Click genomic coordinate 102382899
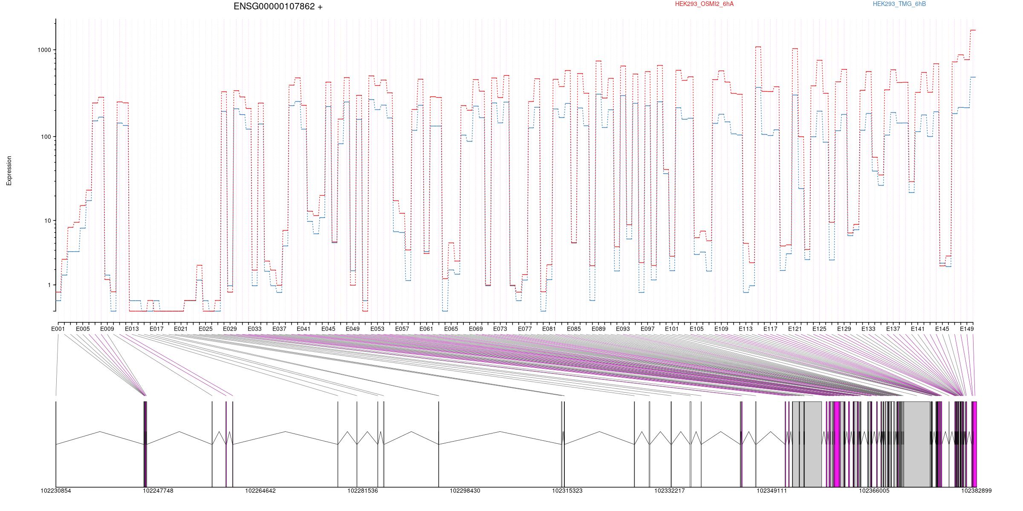 (x=977, y=491)
